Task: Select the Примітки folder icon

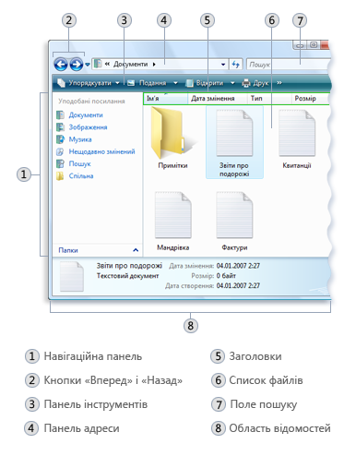Action: tap(172, 133)
